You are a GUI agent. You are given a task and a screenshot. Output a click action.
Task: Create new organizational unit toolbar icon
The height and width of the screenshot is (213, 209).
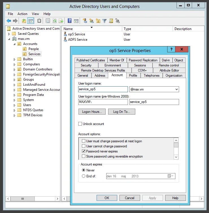pos(98,21)
